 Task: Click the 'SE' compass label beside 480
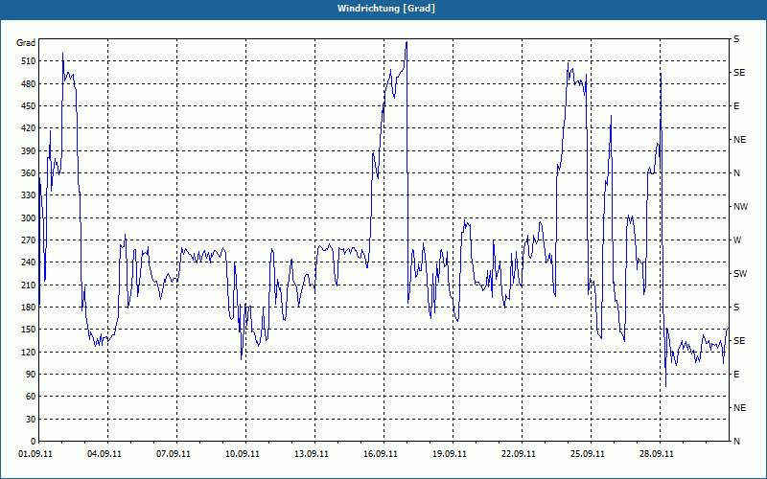click(739, 73)
